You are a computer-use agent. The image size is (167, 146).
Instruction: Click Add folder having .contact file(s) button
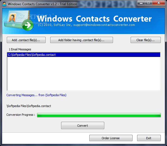tap(81, 40)
